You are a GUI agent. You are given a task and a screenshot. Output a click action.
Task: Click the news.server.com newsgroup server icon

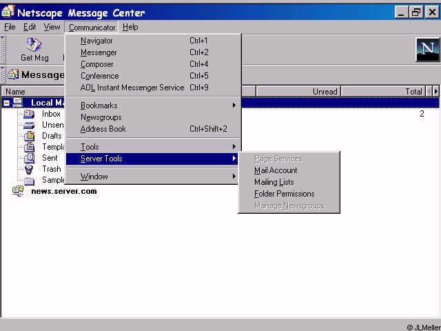pos(18,191)
